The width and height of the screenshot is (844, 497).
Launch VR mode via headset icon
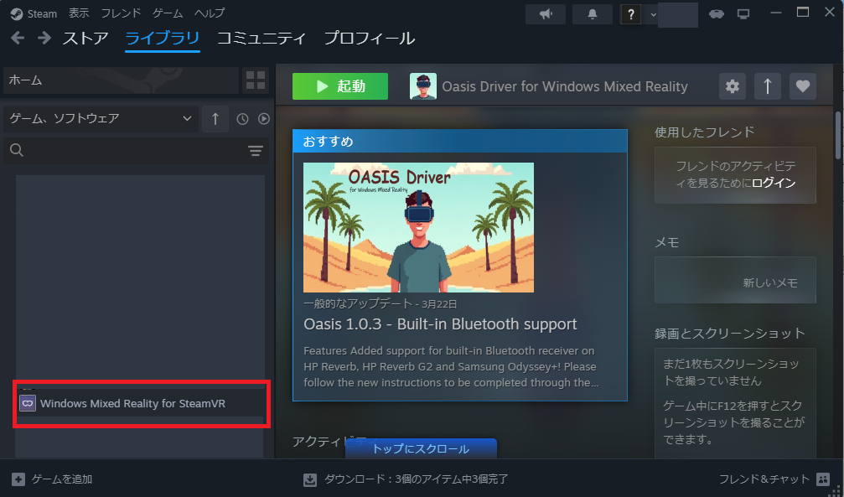click(716, 14)
